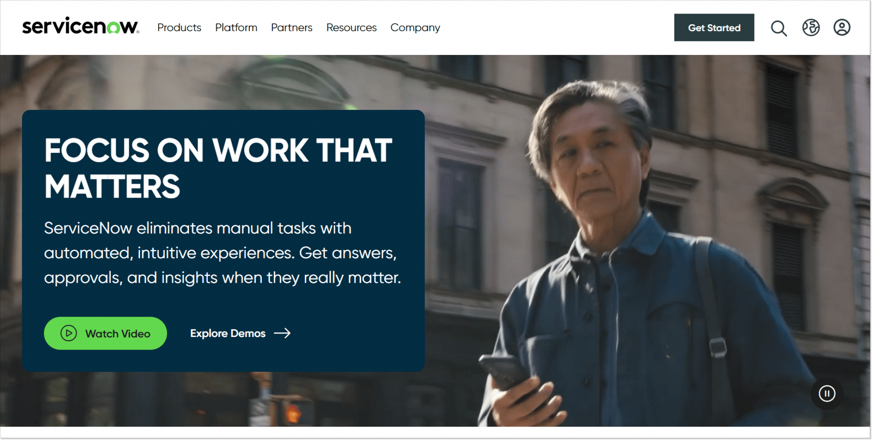The width and height of the screenshot is (872, 440).
Task: Open the globe language selector icon
Action: pos(811,28)
